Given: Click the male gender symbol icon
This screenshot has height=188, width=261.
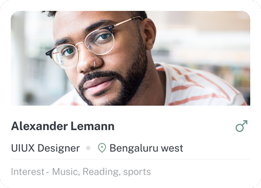Looking at the screenshot, I should (242, 126).
